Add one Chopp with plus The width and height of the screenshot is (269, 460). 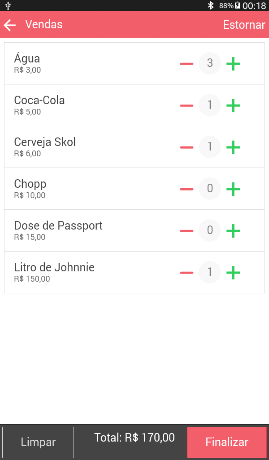click(x=233, y=189)
